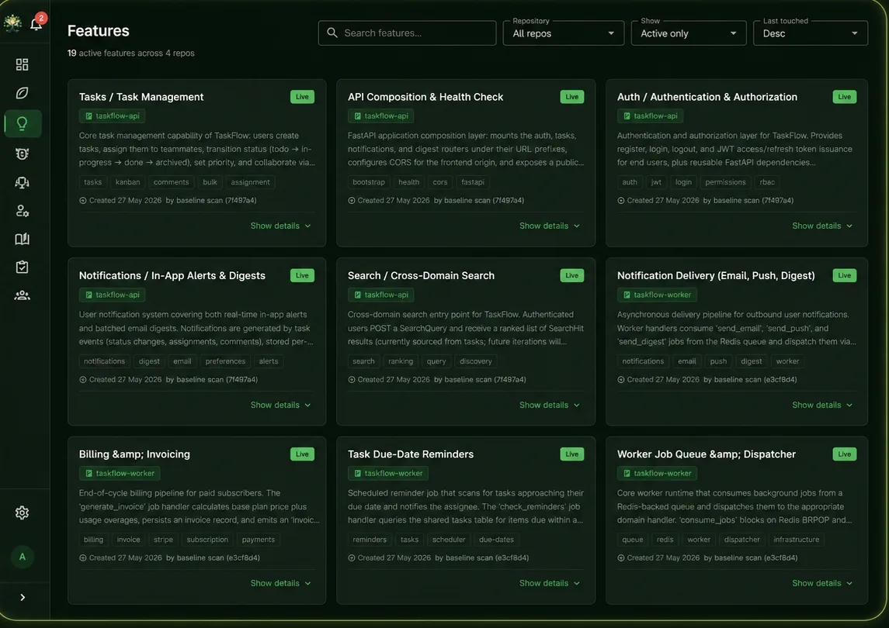889x628 pixels.
Task: Open the leaf icon in sidebar
Action: pyautogui.click(x=22, y=93)
